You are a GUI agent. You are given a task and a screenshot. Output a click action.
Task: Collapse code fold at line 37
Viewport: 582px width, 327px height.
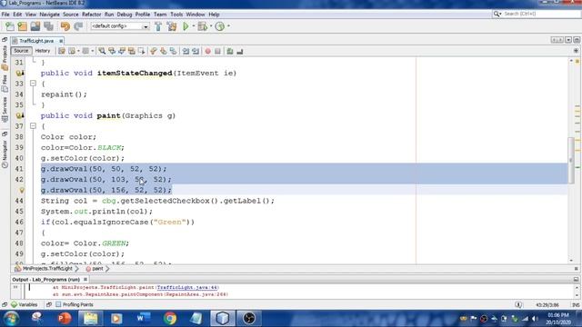tap(33, 126)
